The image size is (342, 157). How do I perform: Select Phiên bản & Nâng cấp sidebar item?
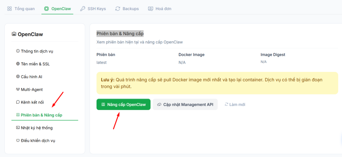click(45, 115)
